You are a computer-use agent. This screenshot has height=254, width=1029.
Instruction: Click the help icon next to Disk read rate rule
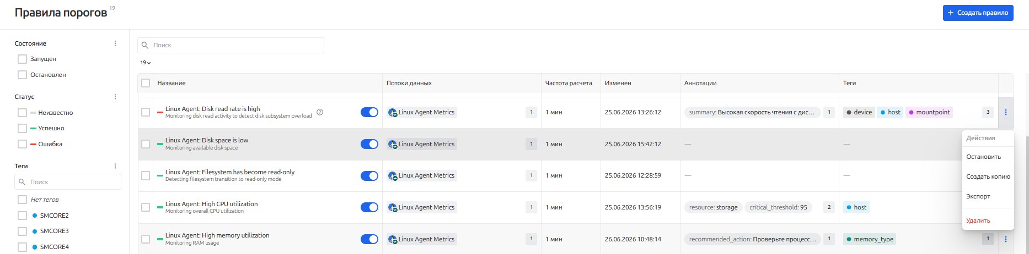[x=320, y=112]
